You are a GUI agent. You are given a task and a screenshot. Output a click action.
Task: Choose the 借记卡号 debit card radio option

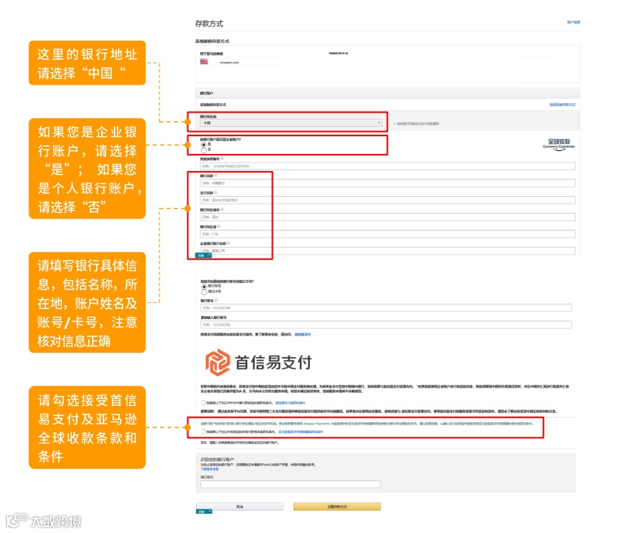pos(204,291)
